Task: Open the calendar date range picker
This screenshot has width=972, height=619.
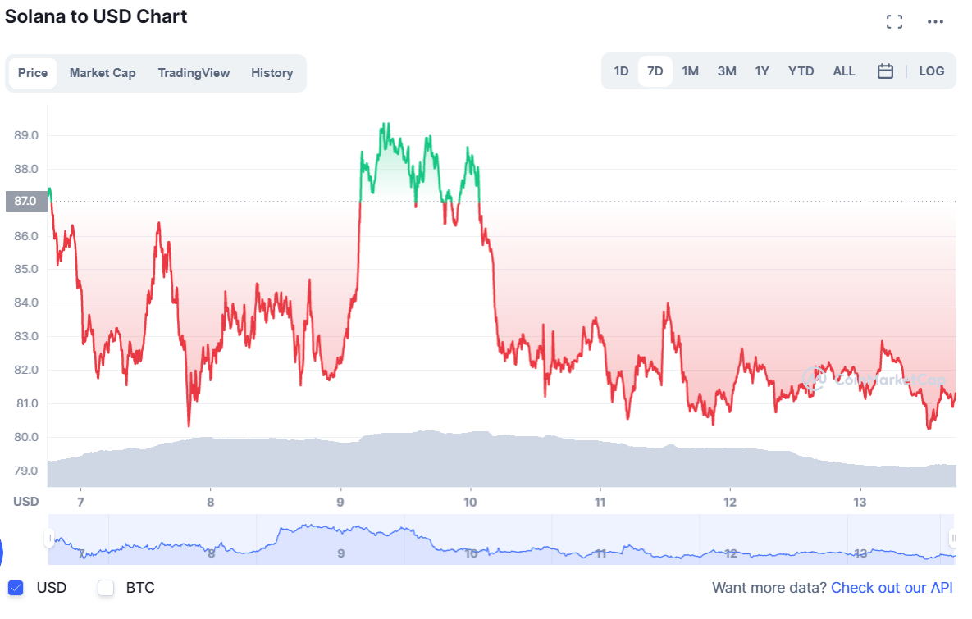Action: click(885, 71)
